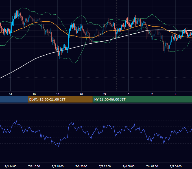
Task: Click the 20 hour label on price chart axis
Action: (81, 94)
